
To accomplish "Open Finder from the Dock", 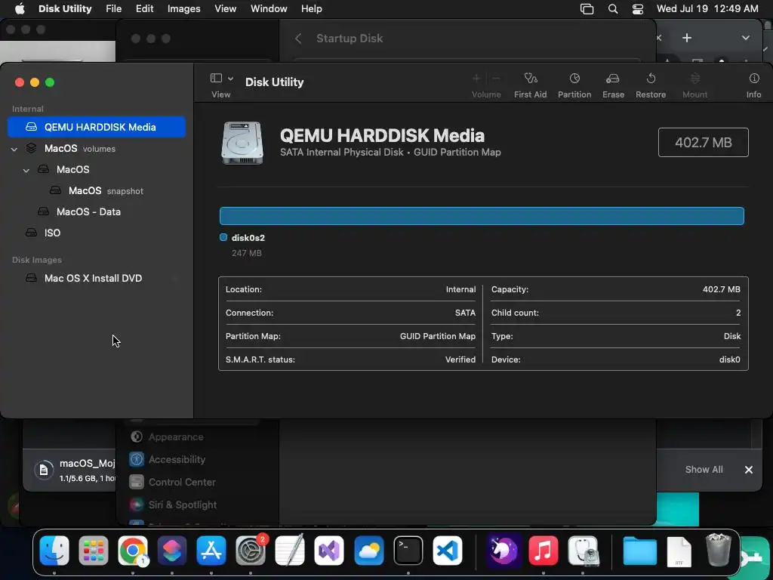I will 54,551.
